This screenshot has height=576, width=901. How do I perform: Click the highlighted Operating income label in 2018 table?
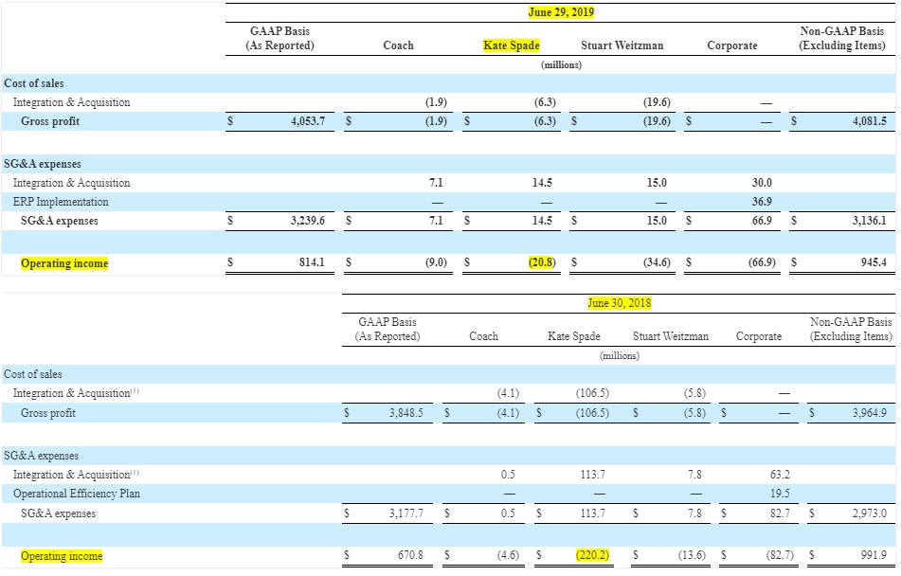pos(62,556)
